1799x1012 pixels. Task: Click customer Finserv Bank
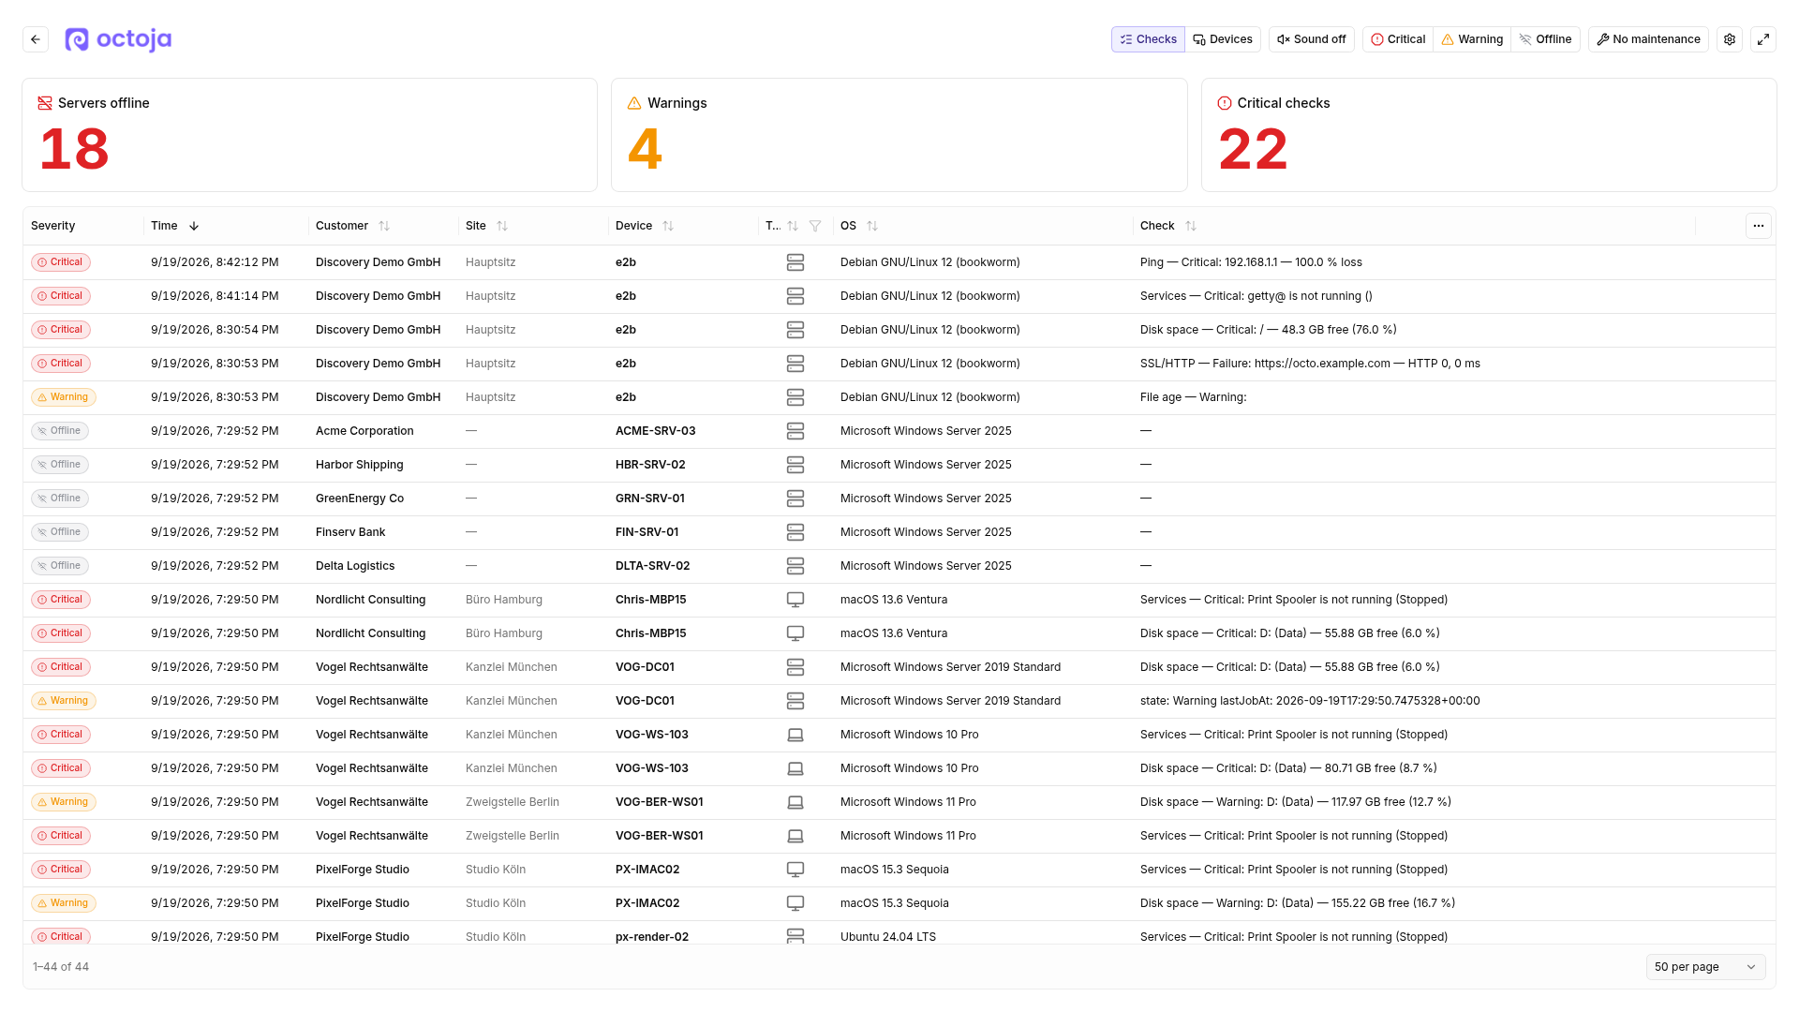pyautogui.click(x=350, y=532)
